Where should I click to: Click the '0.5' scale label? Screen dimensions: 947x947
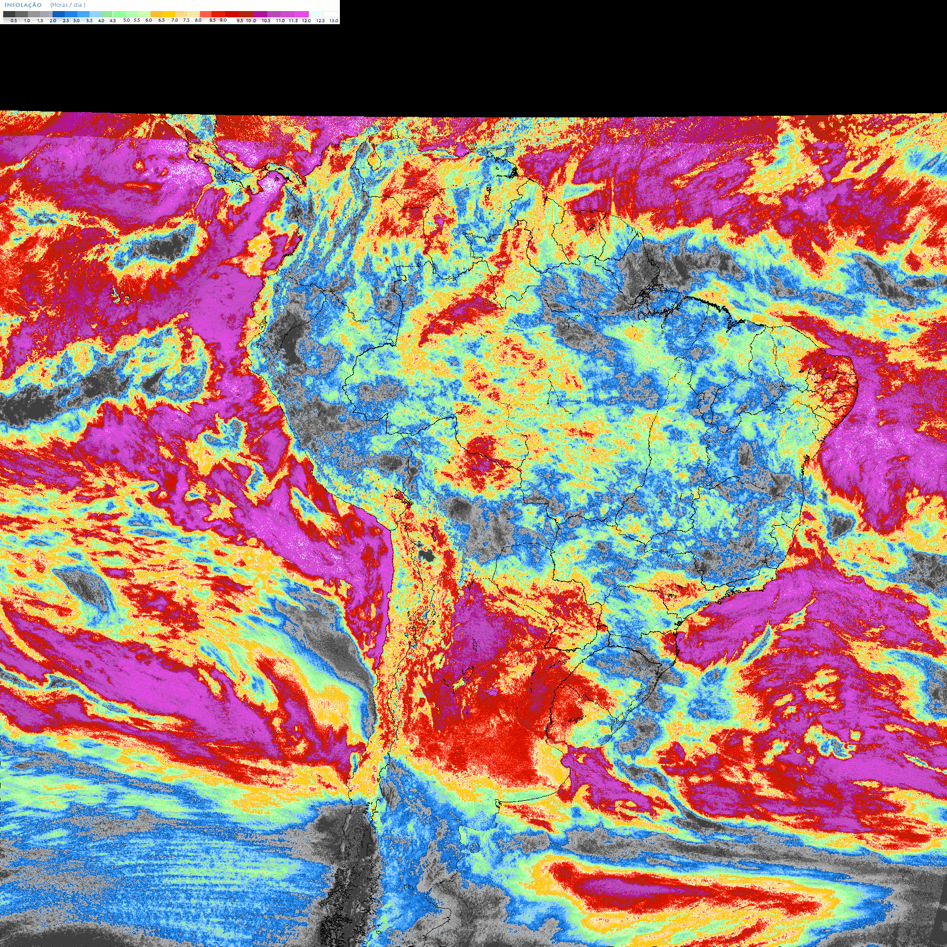pos(14,21)
